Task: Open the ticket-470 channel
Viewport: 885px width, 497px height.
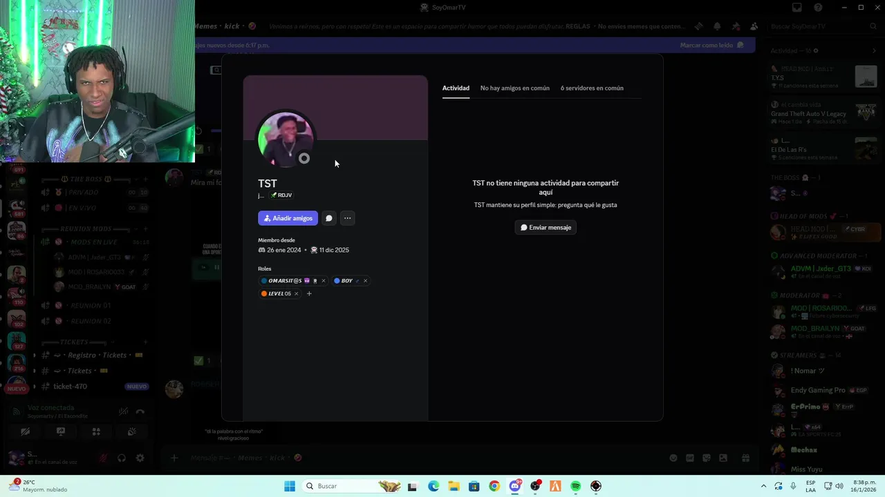Action: pyautogui.click(x=94, y=387)
